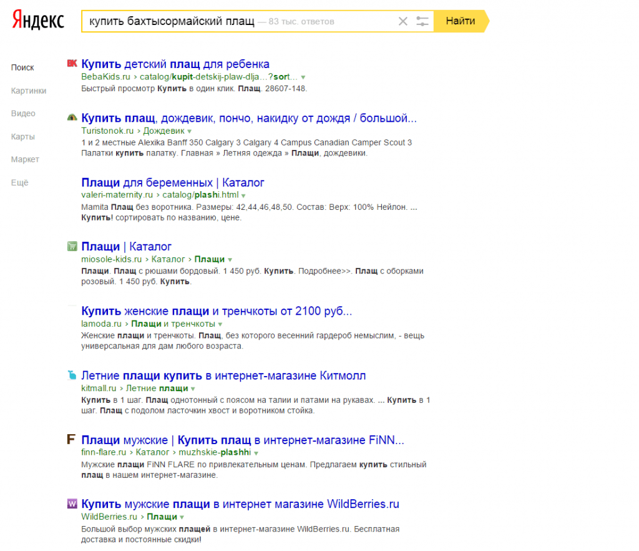This screenshot has height=551, width=639.
Task: Expand the WildBerries.ru Плащи dropdown arrow
Action: 182,517
